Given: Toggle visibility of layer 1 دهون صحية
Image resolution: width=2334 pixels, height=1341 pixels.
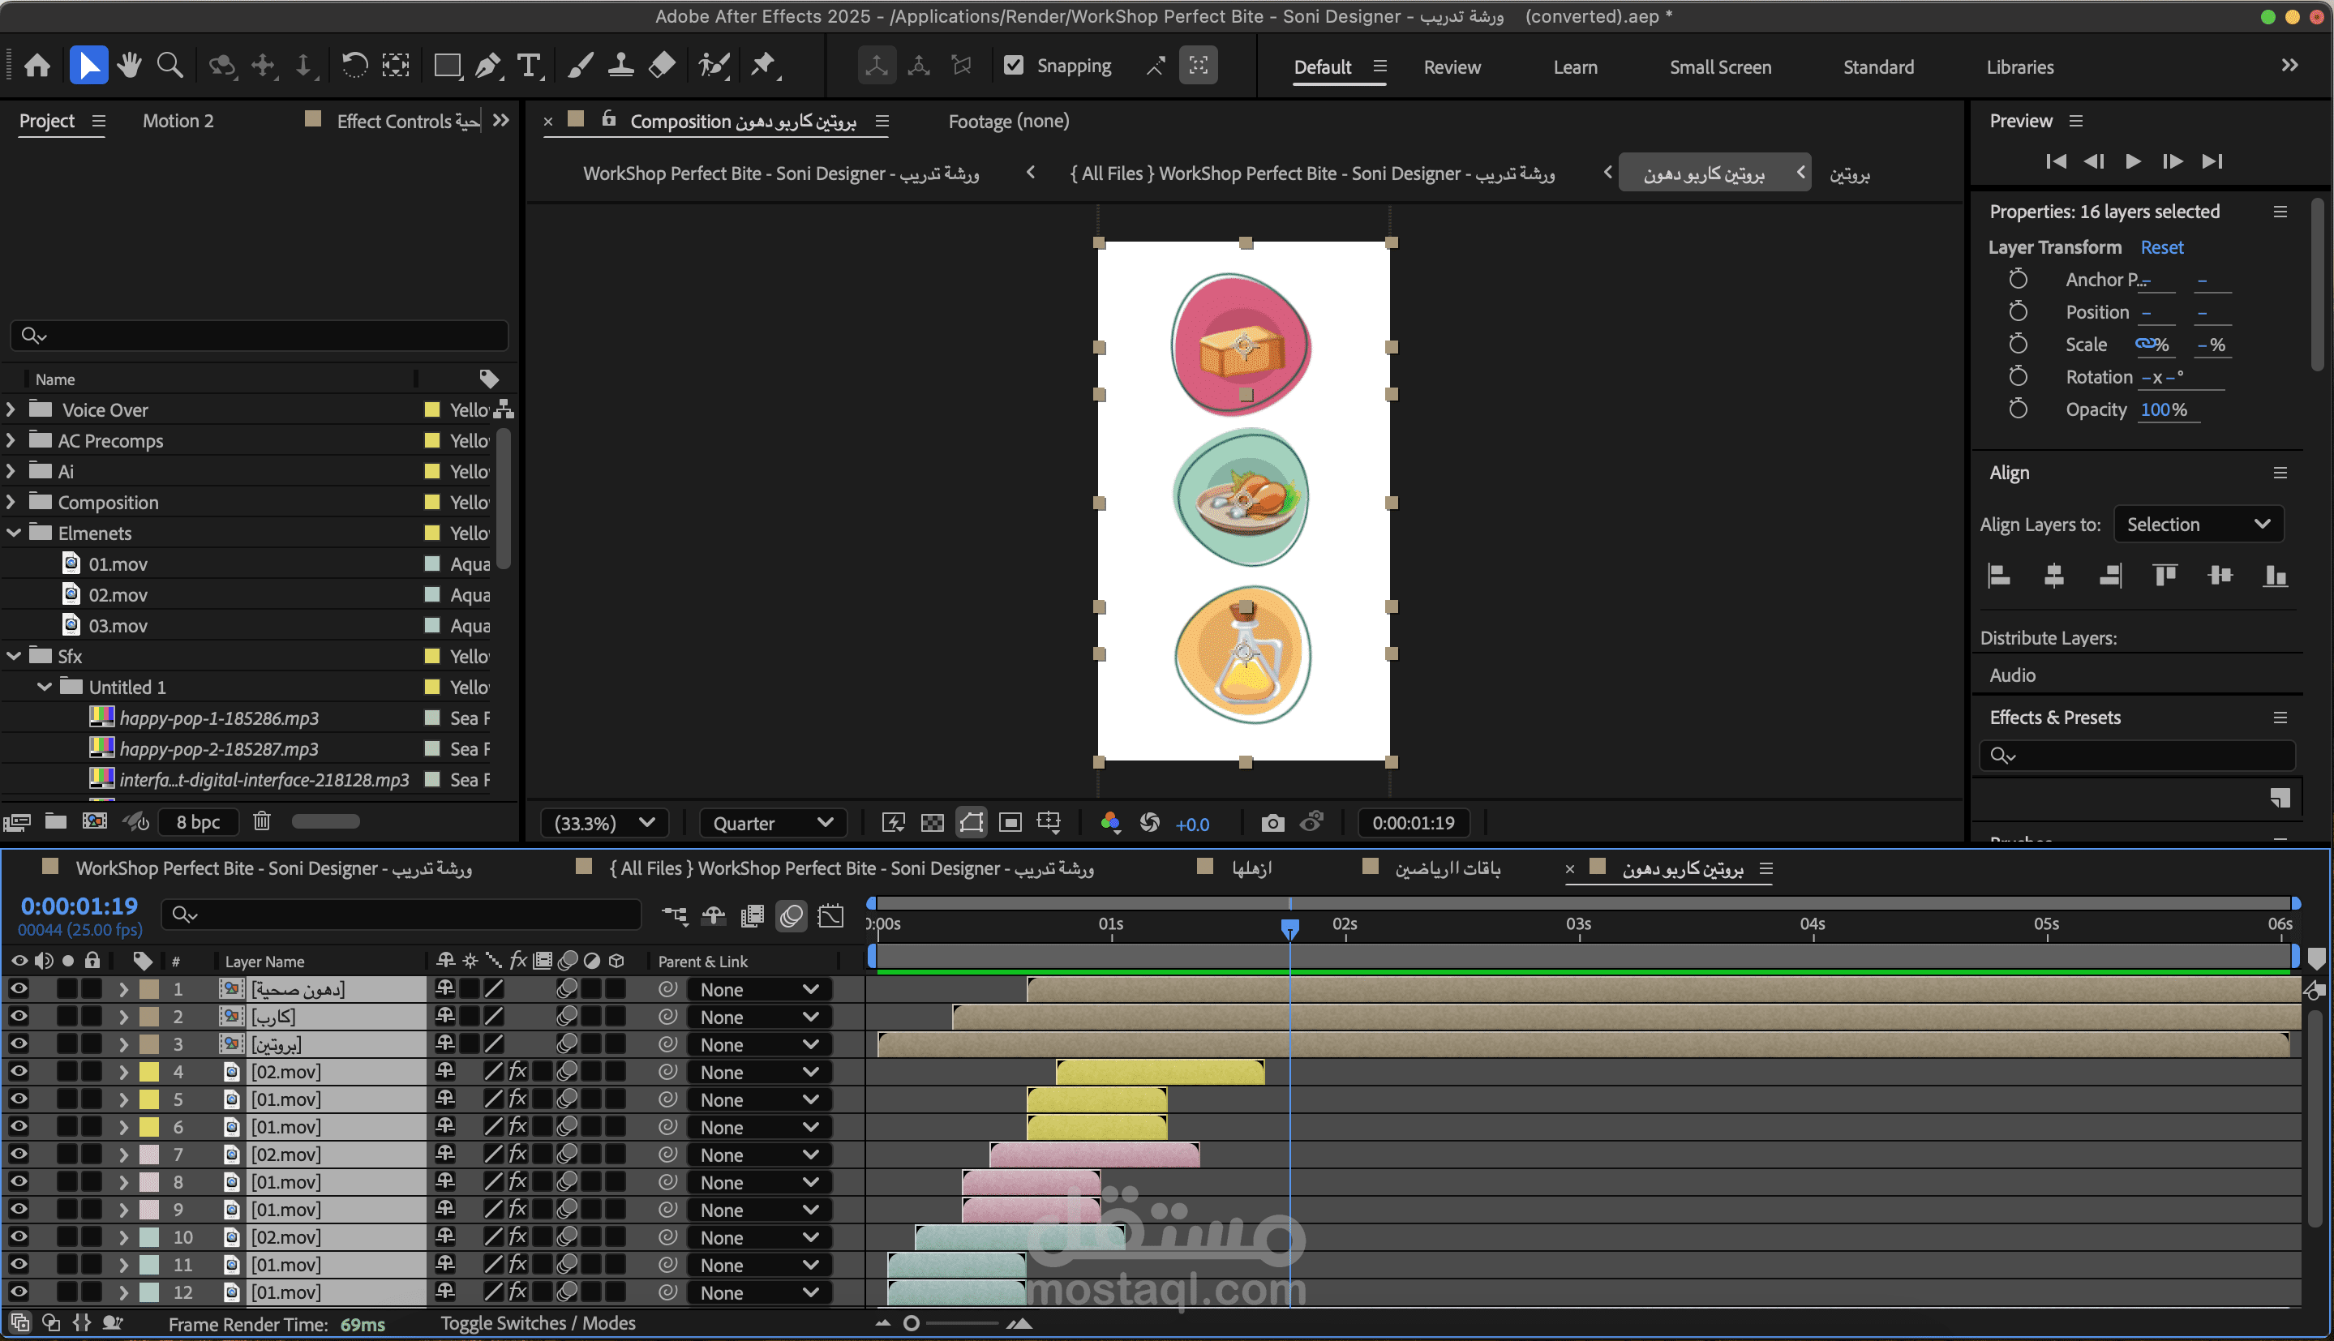Looking at the screenshot, I should point(19,988).
